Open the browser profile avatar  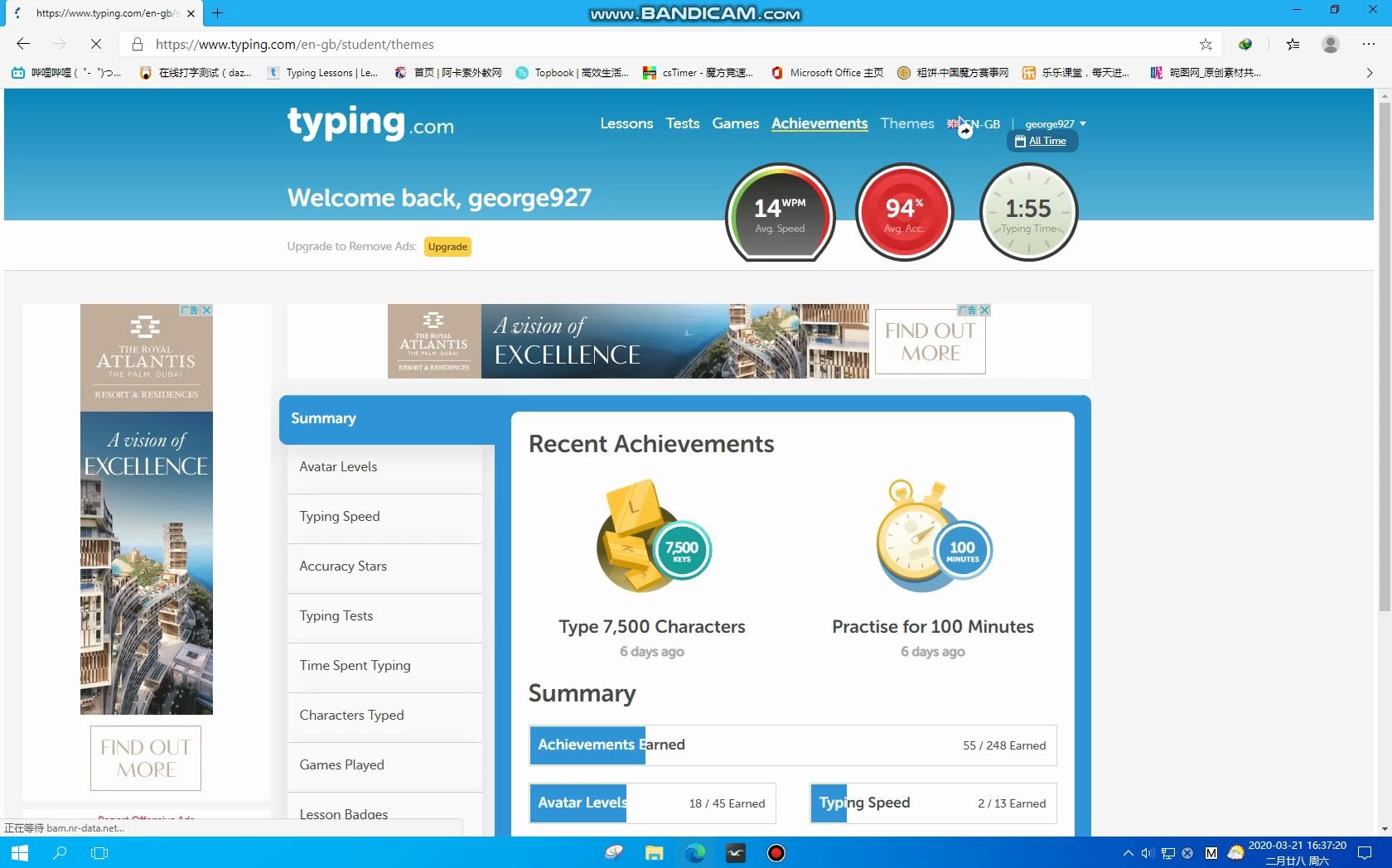point(1331,44)
